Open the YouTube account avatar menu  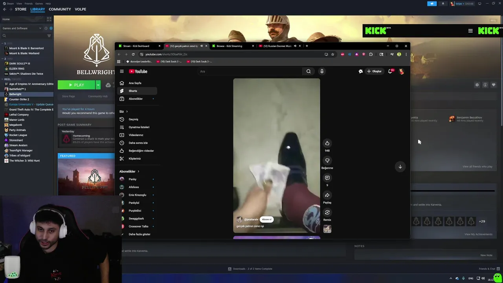click(401, 71)
